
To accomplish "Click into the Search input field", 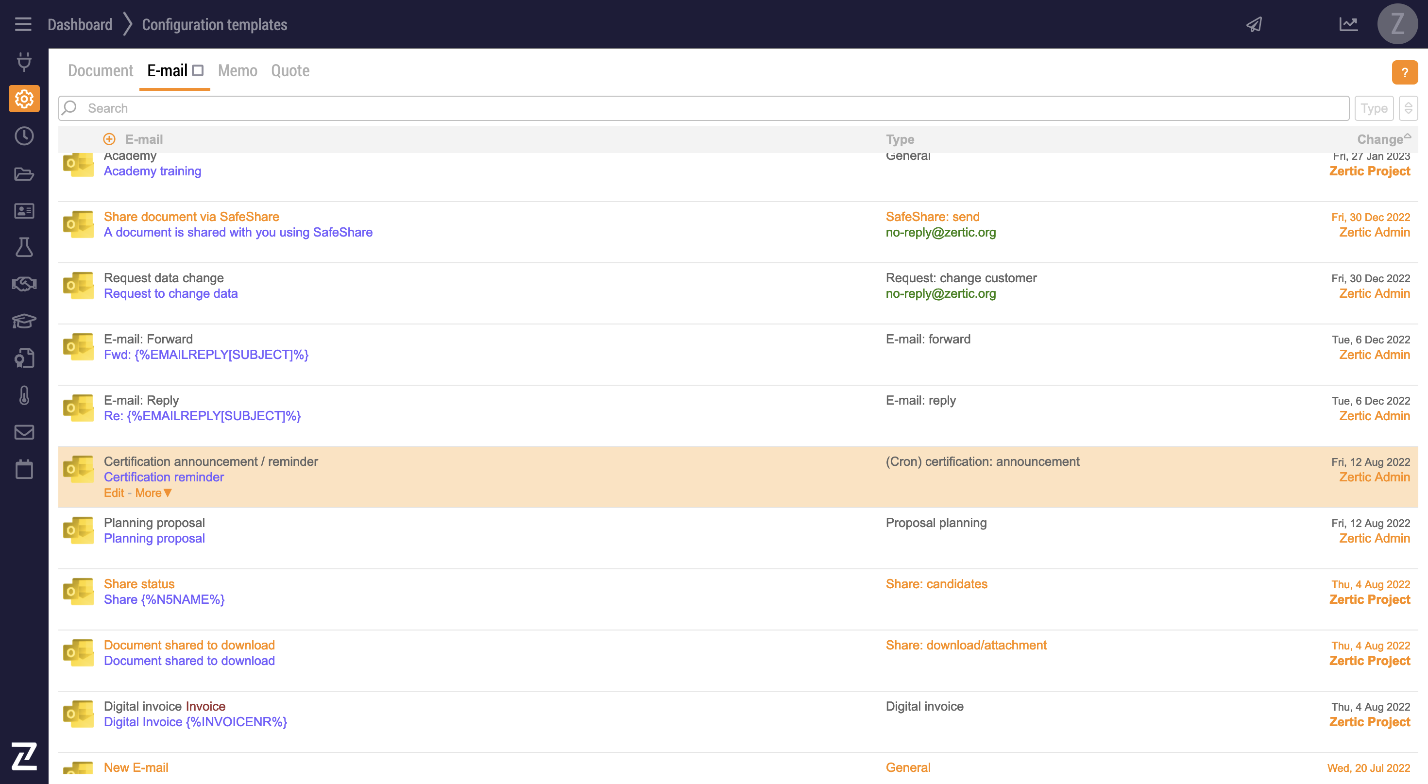I will point(704,108).
